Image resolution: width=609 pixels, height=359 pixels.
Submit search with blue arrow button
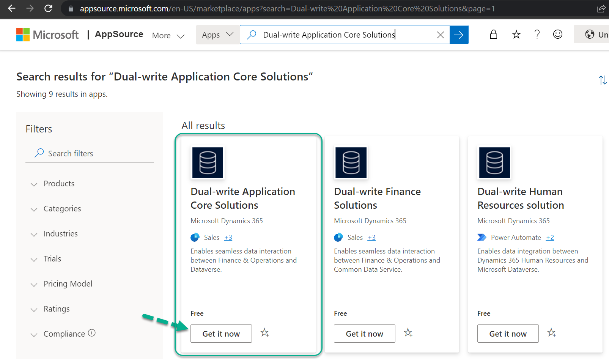tap(459, 35)
